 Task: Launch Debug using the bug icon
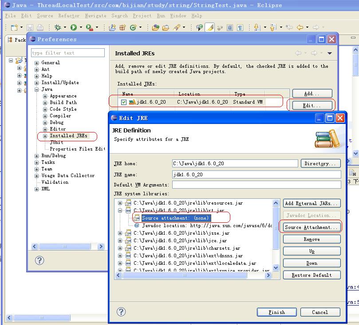[x=58, y=27]
